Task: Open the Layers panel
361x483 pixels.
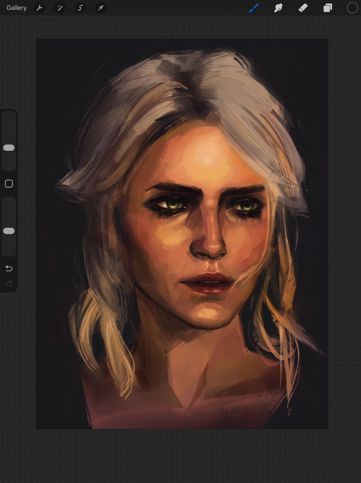Action: 328,8
